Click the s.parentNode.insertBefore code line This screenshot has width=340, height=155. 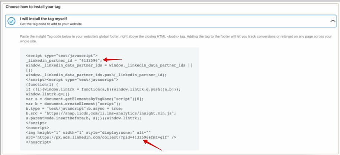[83, 118]
